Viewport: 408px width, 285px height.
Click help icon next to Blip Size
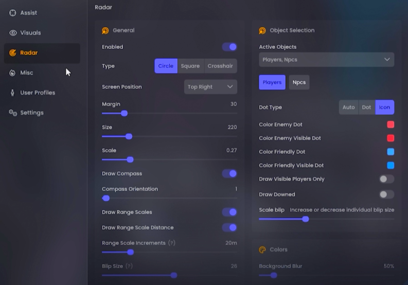pyautogui.click(x=129, y=266)
